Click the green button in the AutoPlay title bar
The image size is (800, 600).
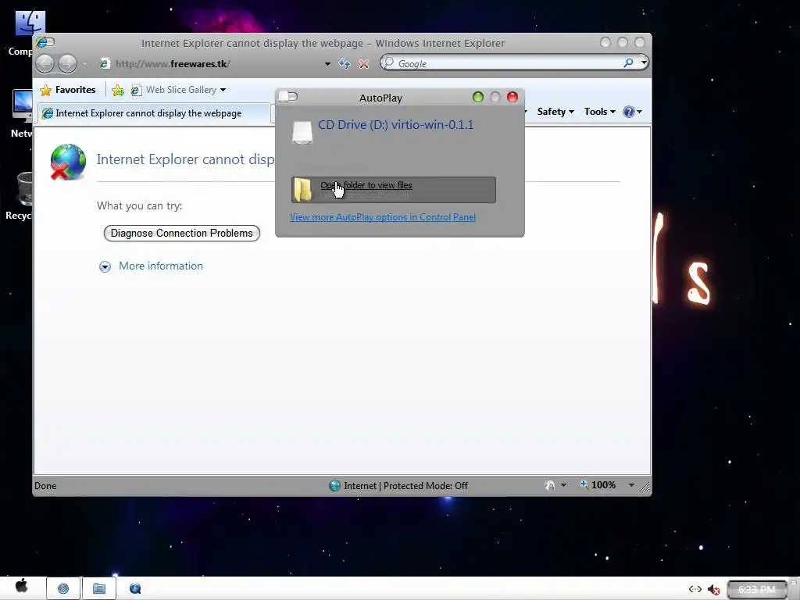point(478,97)
